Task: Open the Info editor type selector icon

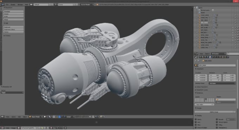Action: [2, 5]
